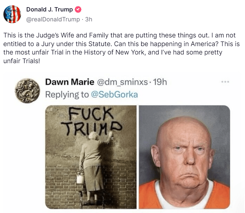The image size is (245, 213).
Task: Open the three-dot more options menu
Action: point(225,82)
